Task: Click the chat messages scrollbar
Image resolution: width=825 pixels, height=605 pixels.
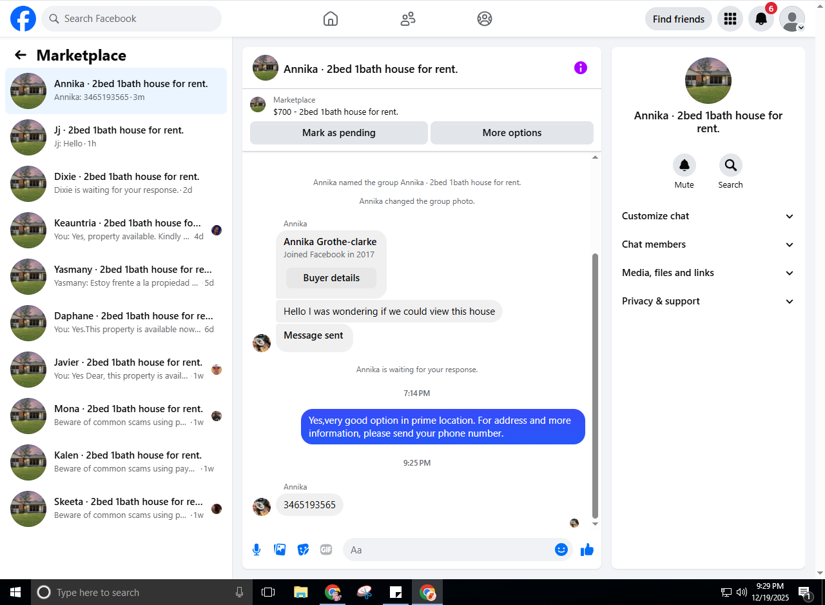Action: click(595, 386)
